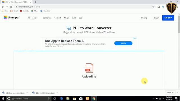Click the site padlock icon

(16, 7)
